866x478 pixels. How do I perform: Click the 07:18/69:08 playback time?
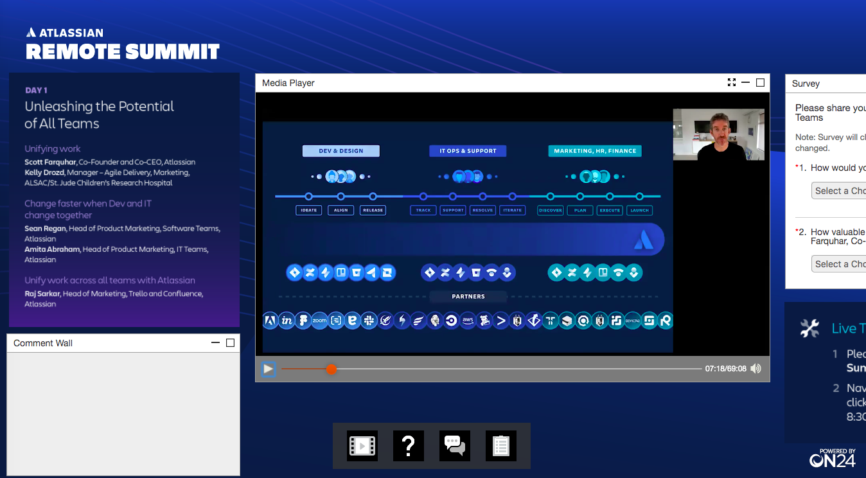click(x=726, y=369)
